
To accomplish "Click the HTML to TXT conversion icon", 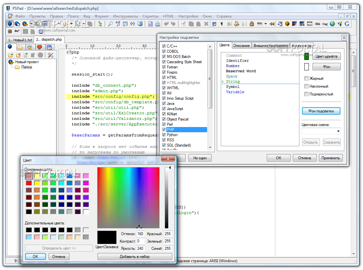I will (x=310, y=24).
